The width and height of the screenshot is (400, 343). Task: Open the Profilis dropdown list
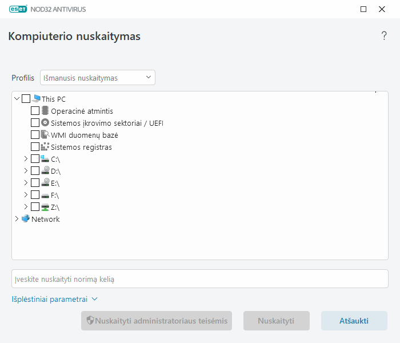98,78
